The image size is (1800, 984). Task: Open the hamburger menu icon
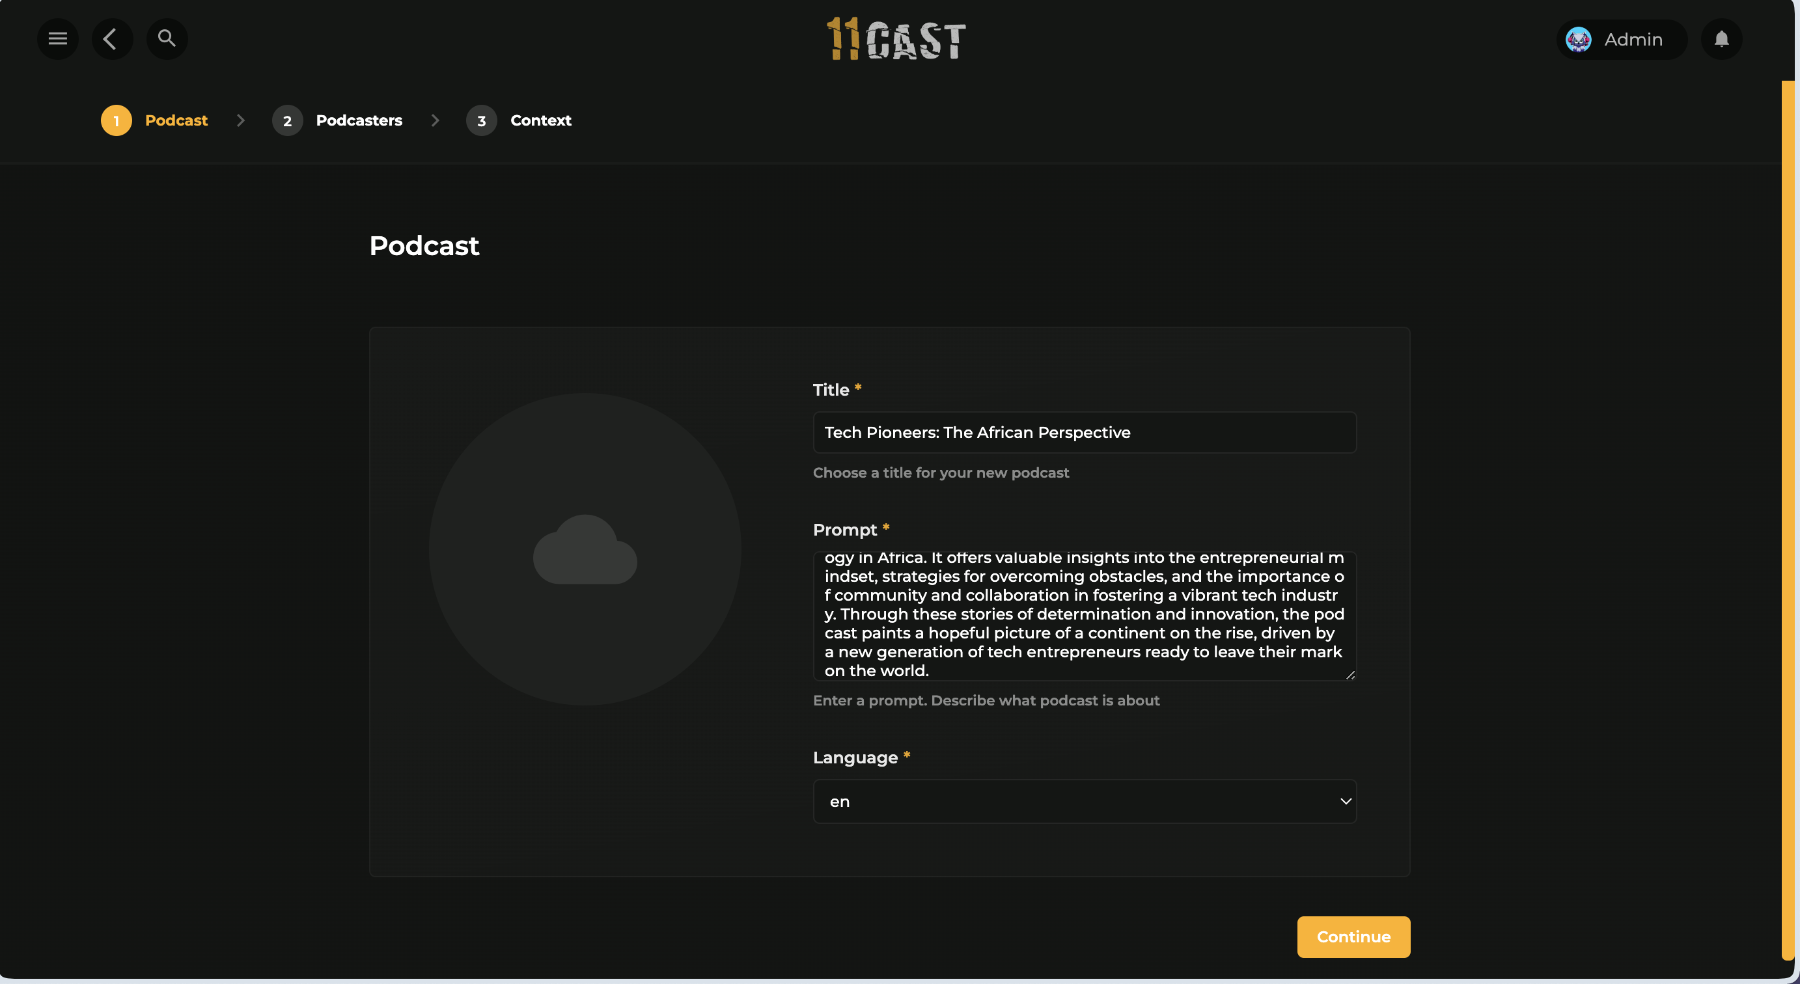tap(57, 39)
